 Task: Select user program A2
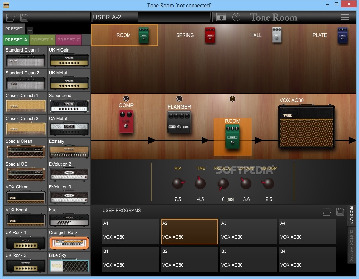click(190, 232)
